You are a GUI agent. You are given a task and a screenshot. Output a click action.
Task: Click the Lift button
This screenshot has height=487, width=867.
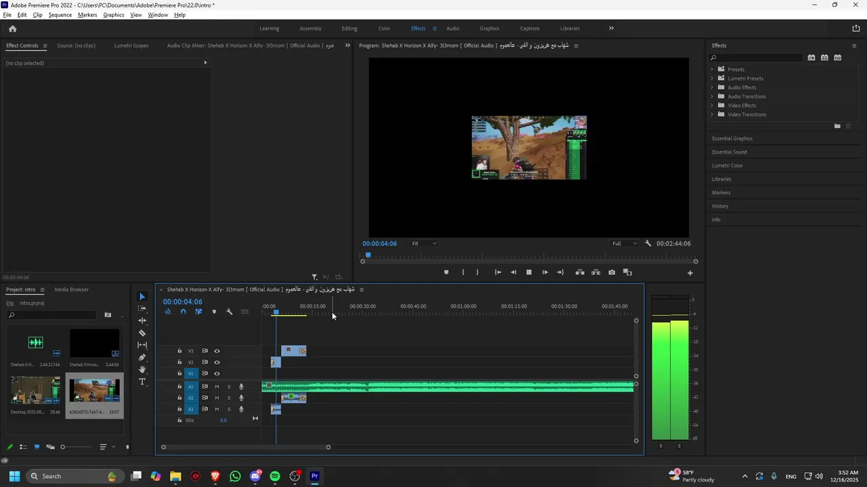point(580,272)
